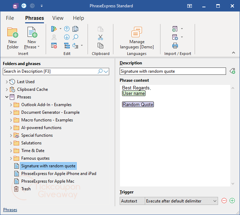Open dropdown arrow next to move-to icon
This screenshot has width=240, height=215.
pos(82,45)
